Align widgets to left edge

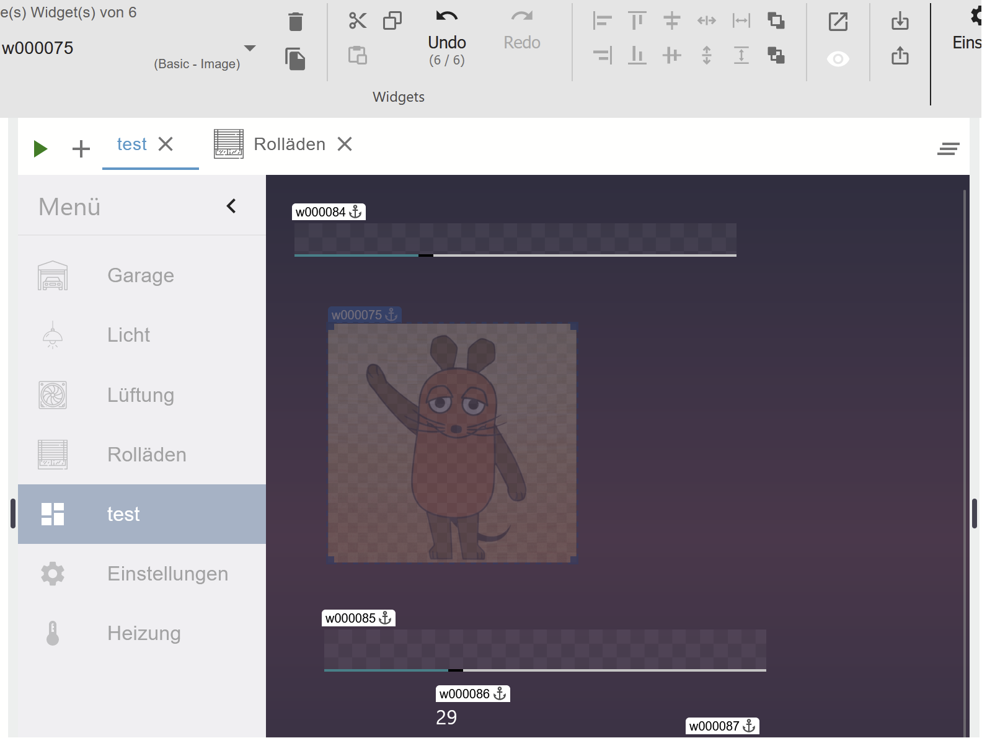coord(602,20)
